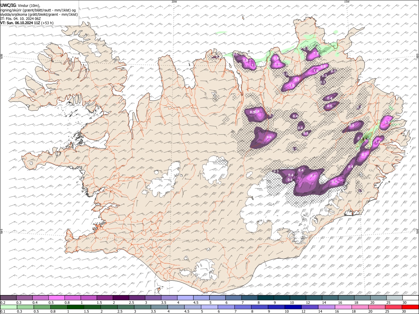419x314 pixels.
Task: Click the deep navy 10 swatch in the lower legend row
Action: click(293, 307)
